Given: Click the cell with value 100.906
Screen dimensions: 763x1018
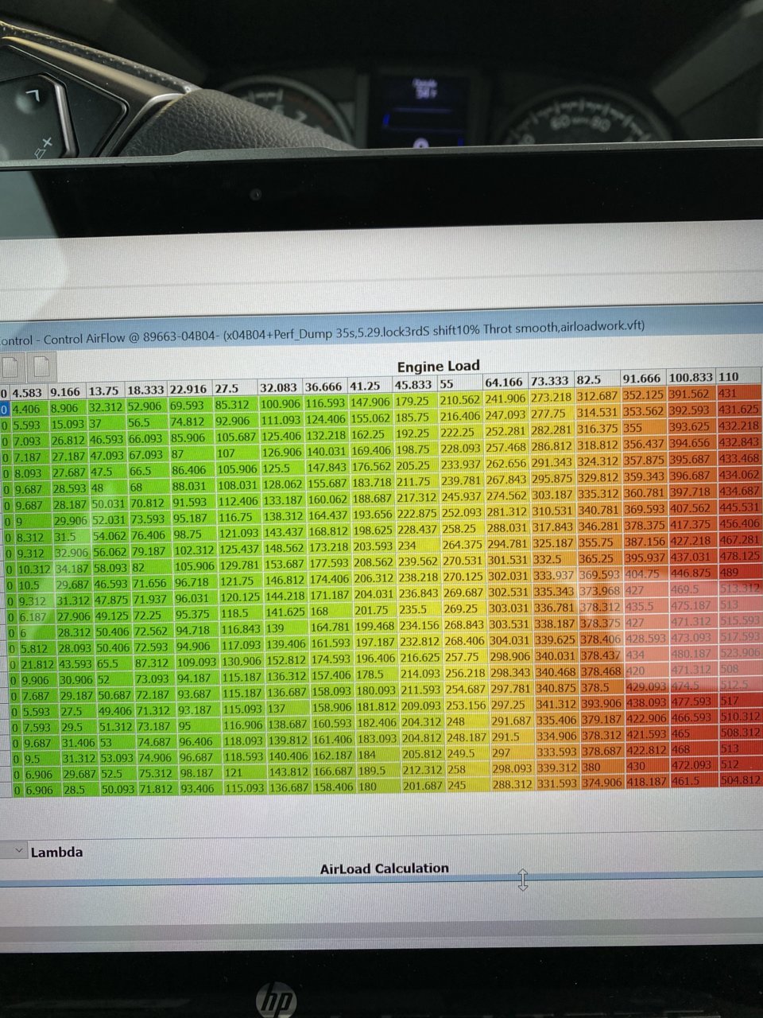Looking at the screenshot, I should [281, 404].
